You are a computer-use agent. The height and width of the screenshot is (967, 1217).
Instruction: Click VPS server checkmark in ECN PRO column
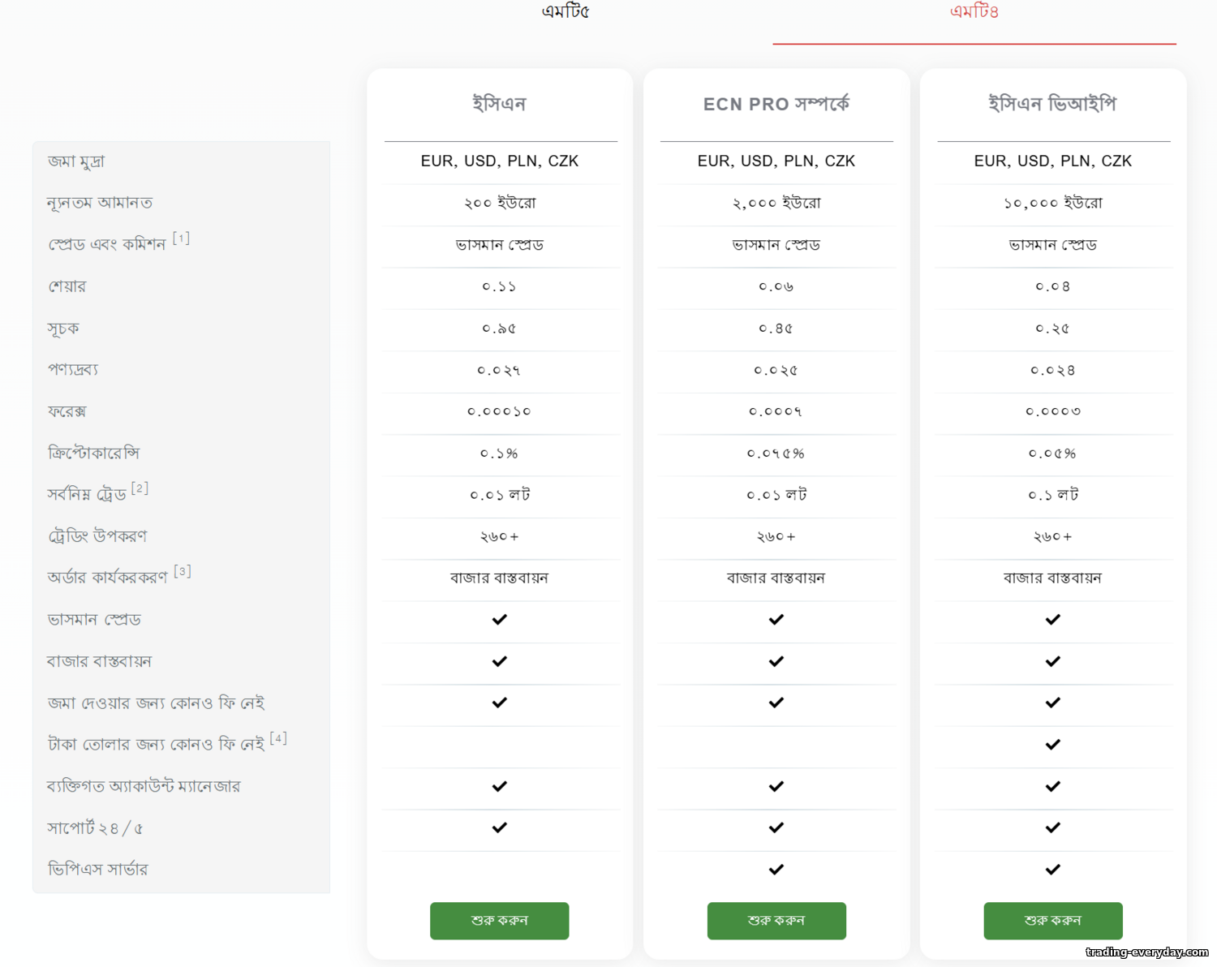point(776,870)
